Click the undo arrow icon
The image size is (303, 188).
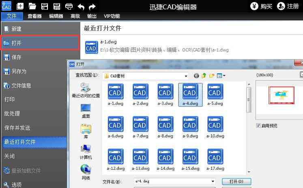(81, 7)
